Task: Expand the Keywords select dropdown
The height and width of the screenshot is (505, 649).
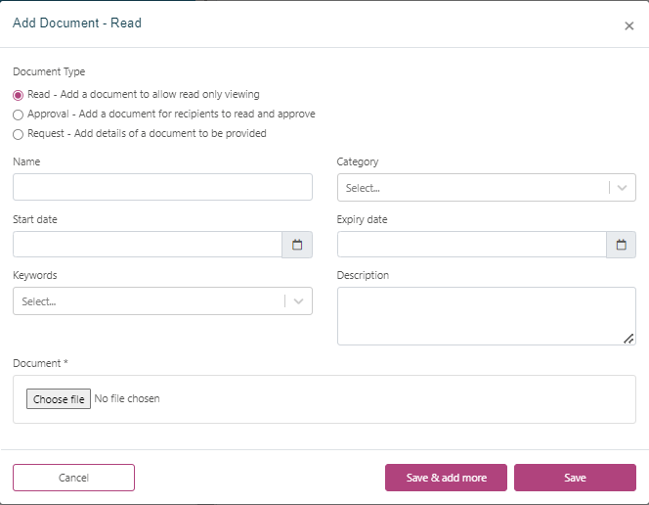Action: point(149,301)
